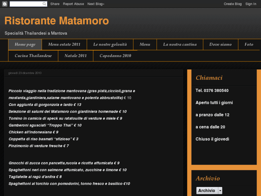Click the search magnifier icon in navbar
This screenshot has height=196, width=261.
[x=44, y=4]
